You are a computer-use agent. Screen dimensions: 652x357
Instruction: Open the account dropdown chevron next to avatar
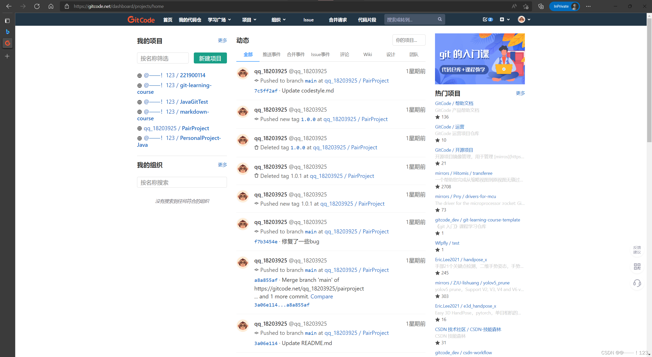point(529,19)
